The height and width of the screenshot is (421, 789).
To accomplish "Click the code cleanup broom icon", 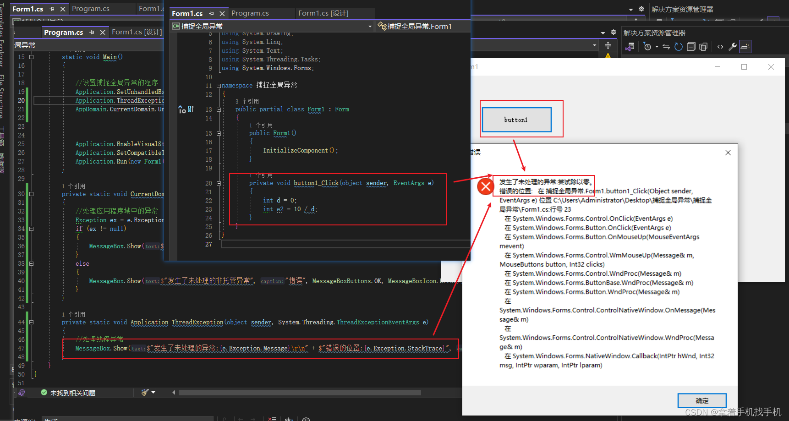I will (x=145, y=393).
